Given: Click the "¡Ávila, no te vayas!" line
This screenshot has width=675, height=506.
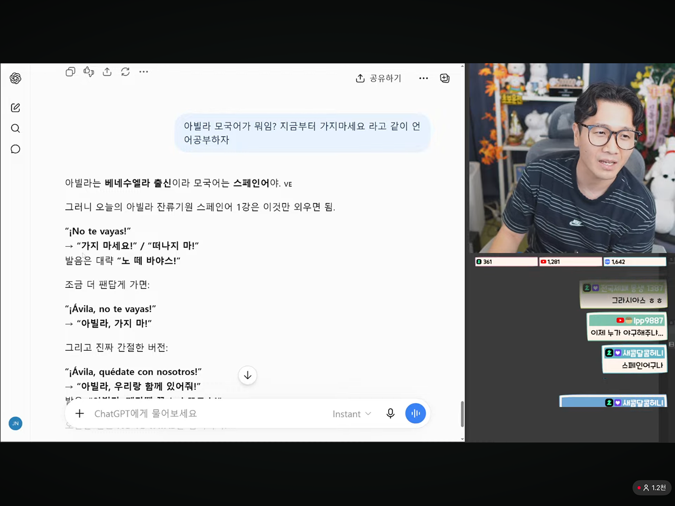Looking at the screenshot, I should point(110,309).
